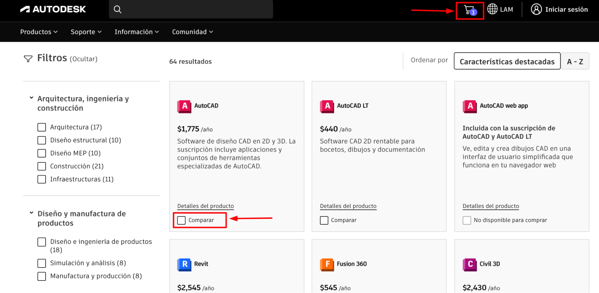Click the globe region icon
The width and height of the screenshot is (599, 293).
(x=492, y=9)
